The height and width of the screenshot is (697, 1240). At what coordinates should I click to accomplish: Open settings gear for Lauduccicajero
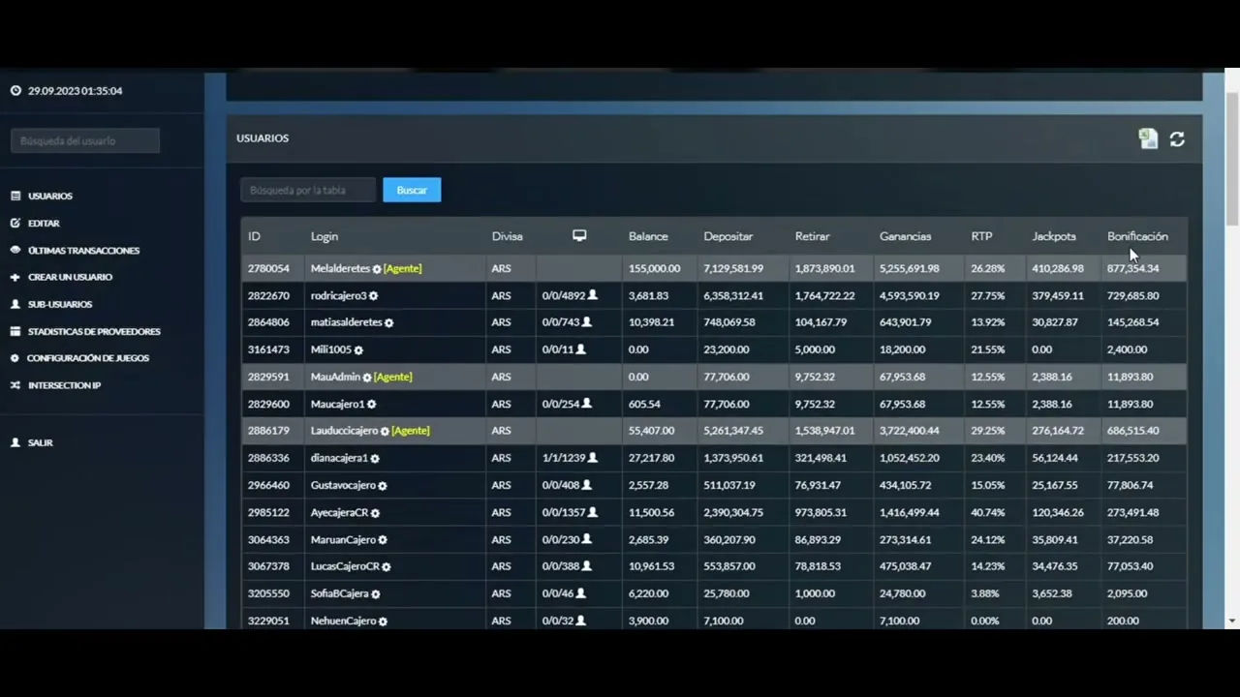point(385,432)
